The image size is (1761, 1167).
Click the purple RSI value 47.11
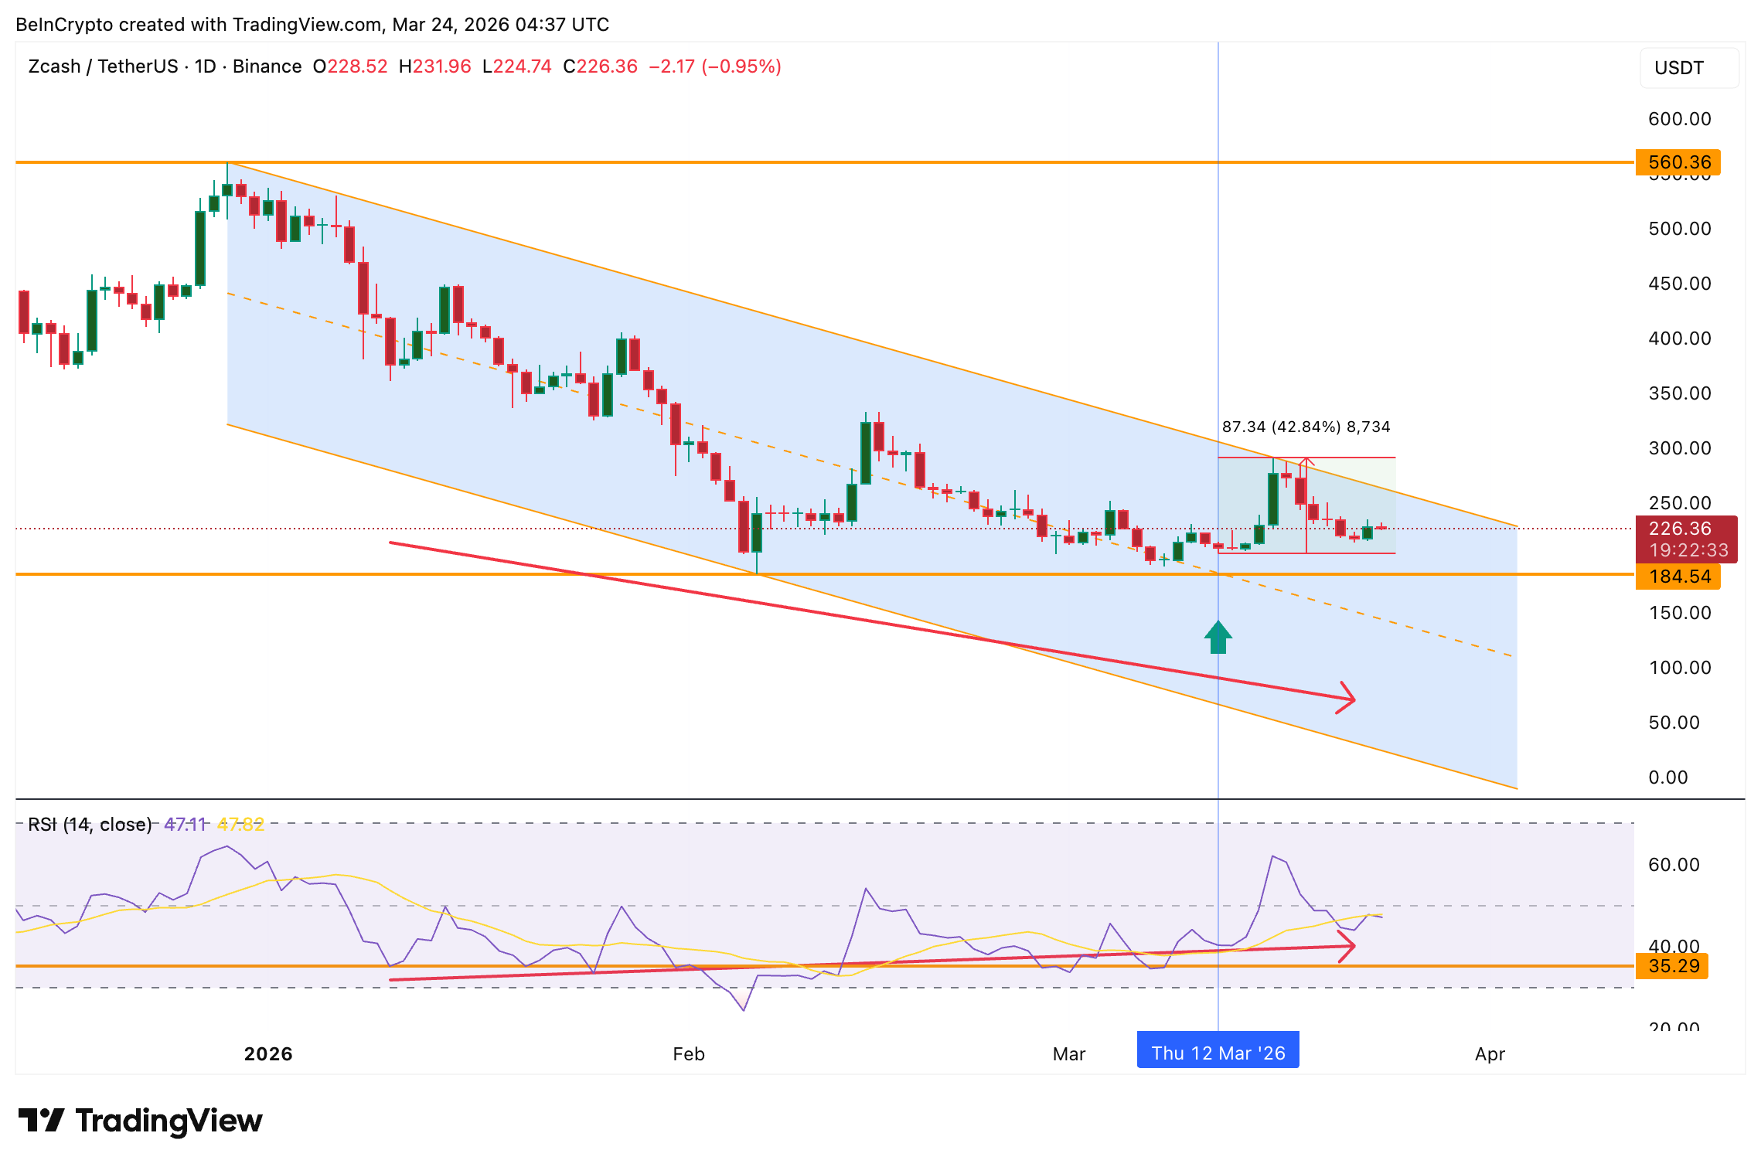(186, 825)
